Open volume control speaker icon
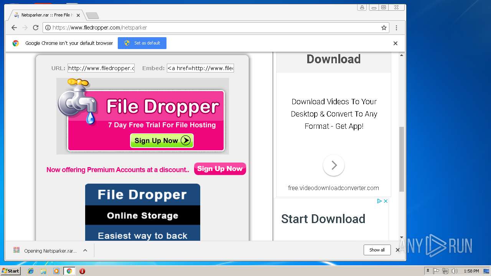The image size is (491, 276). 455,271
